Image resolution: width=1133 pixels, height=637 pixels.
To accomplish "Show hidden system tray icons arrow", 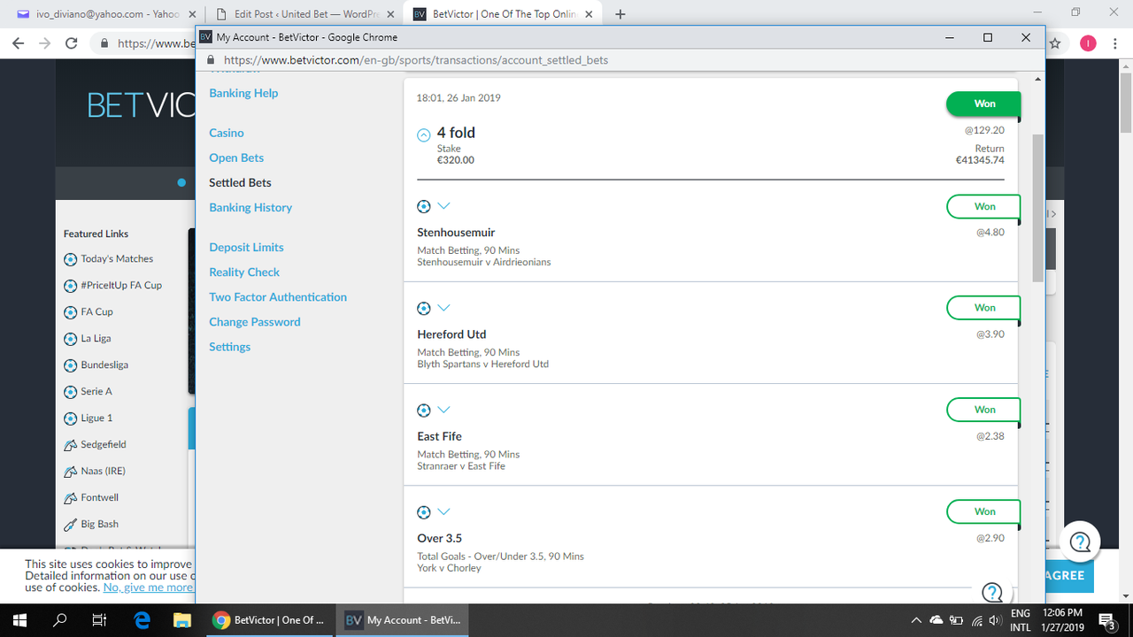I will (917, 620).
